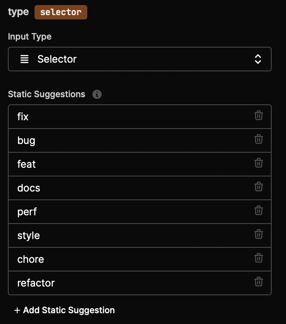Add a new Static Suggestion
Viewport: 286px width, 324px height.
tap(64, 310)
